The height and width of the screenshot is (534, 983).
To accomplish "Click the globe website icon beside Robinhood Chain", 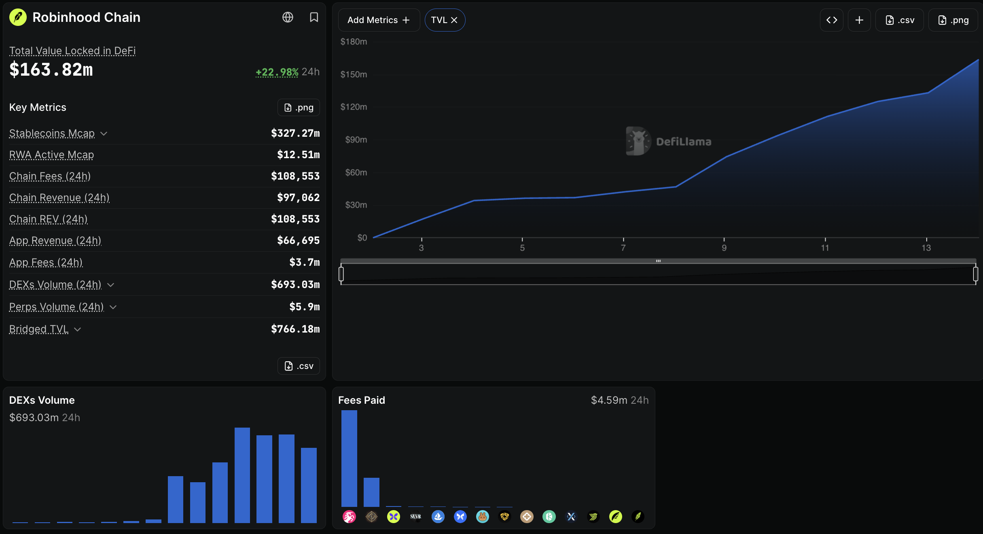I will point(288,17).
